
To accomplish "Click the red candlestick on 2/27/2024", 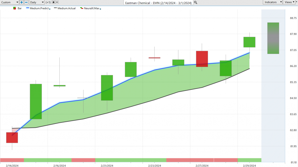I will [202, 59].
